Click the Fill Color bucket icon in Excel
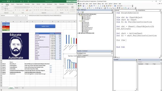This screenshot has height=91, width=162. (x=27, y=10)
